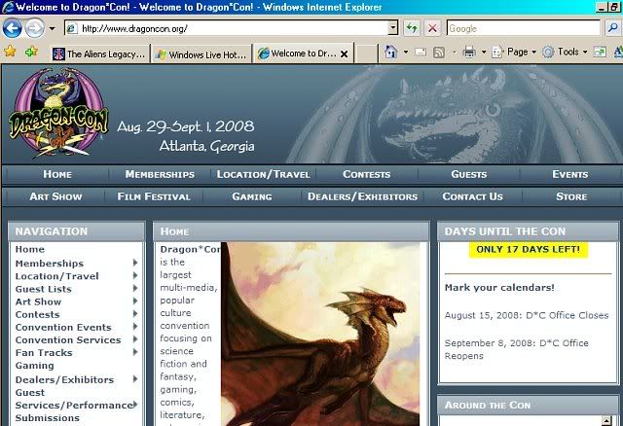Click Location/Travel in the Navigation sidebar

(56, 276)
